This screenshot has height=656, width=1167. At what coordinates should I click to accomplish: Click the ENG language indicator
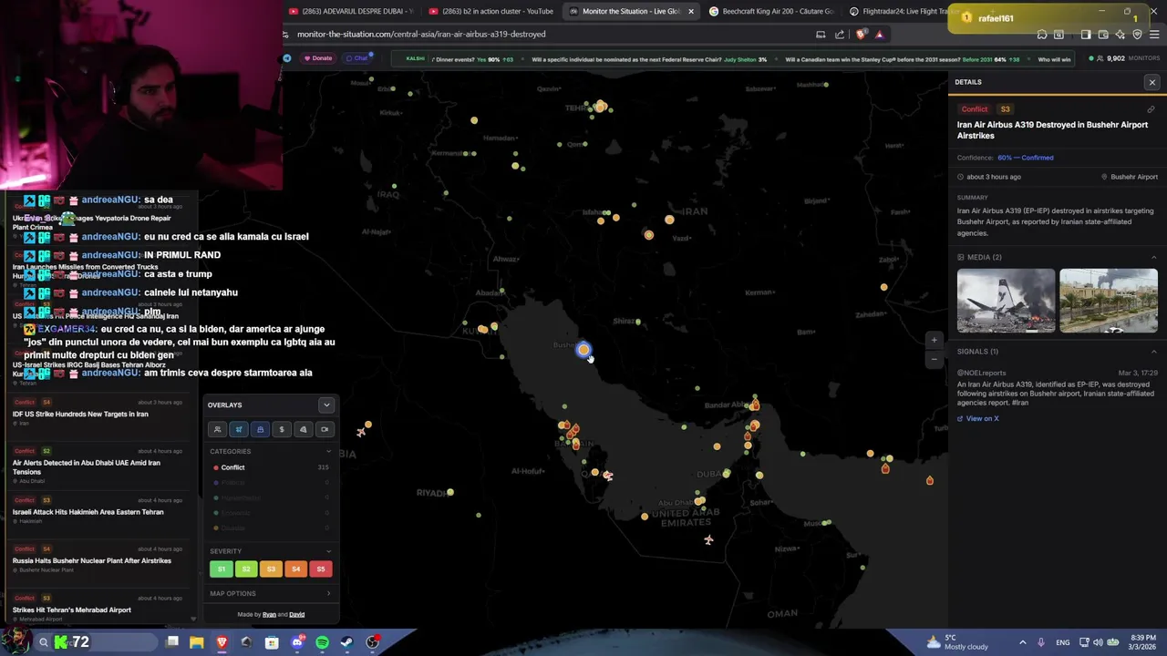pos(1063,642)
